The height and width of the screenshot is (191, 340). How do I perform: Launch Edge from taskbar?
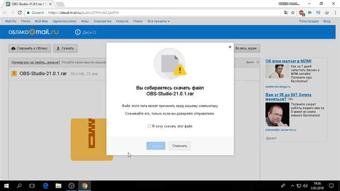[45, 186]
